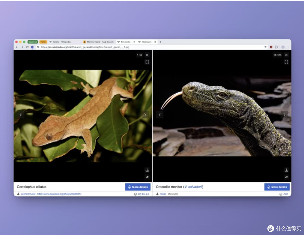Download the crocodile monitor image
The image size is (304, 235).
point(286,170)
